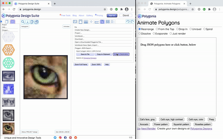Open the Pricing menu link
This screenshot has height=139, width=223.
tap(99, 16)
